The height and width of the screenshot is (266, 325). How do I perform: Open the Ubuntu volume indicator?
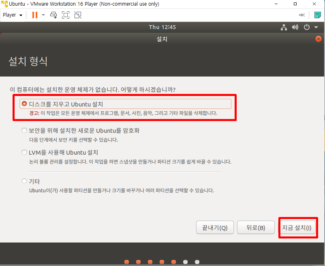tap(295, 27)
